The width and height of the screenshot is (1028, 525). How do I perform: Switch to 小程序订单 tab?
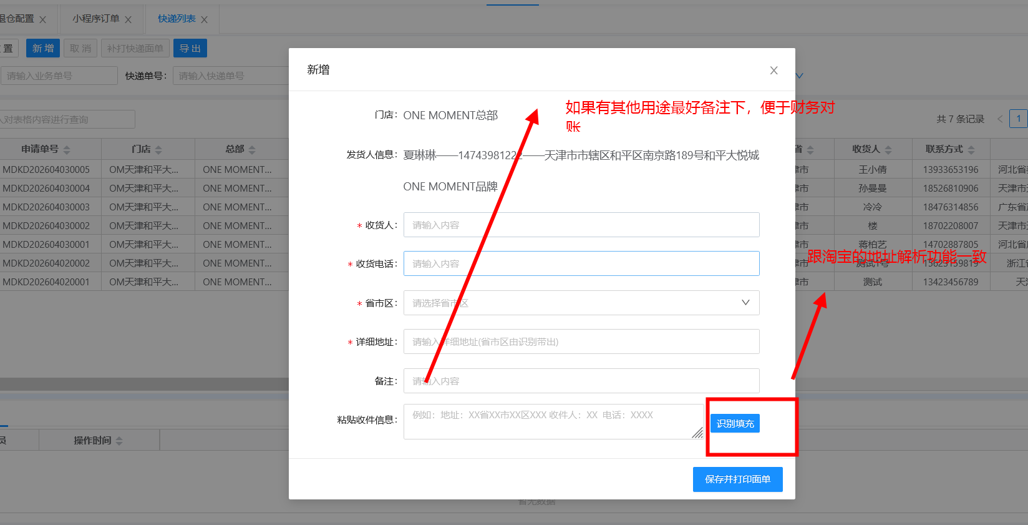pyautogui.click(x=95, y=19)
